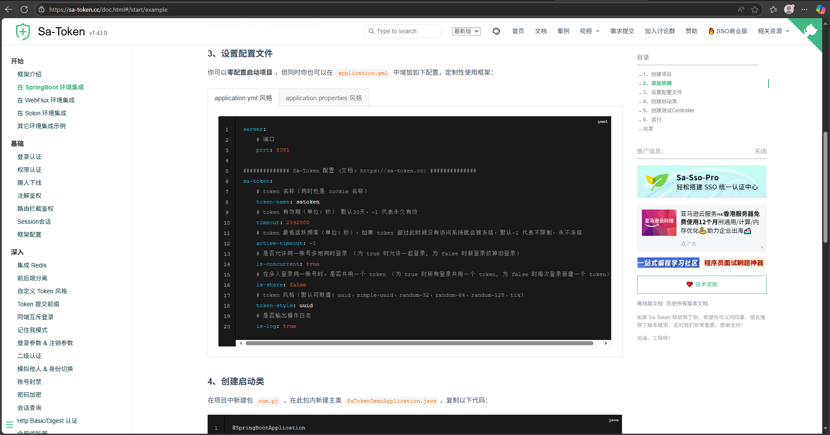Click the Amazon cloud ad thumbnail image
This screenshot has width=830, height=435.
pos(659,222)
